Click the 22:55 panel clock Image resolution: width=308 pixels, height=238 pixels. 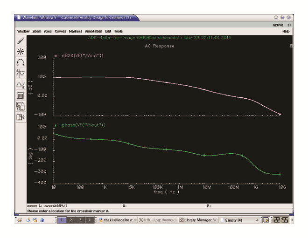pyautogui.click(x=281, y=220)
